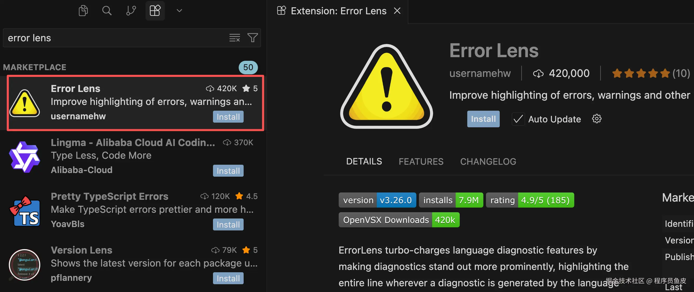Select the DETAILS tab
The image size is (694, 292).
(x=364, y=161)
